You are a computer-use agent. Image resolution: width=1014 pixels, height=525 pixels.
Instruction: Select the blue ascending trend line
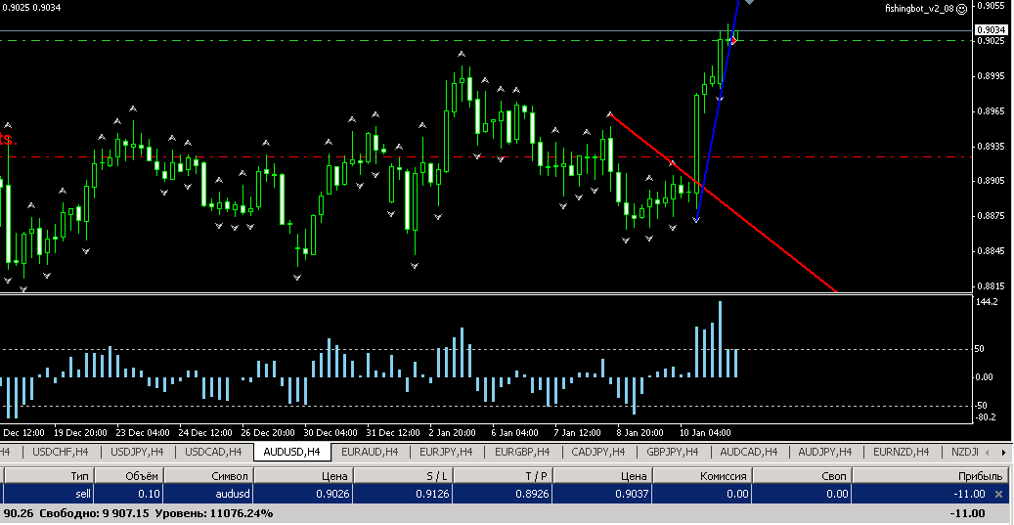point(718,109)
